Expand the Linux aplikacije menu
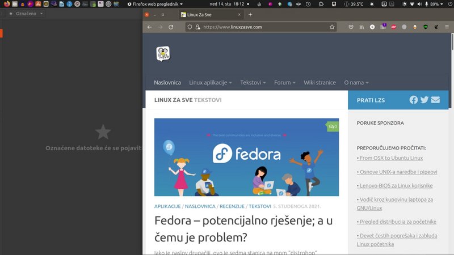Screen dimensions: 454x255 [210, 83]
